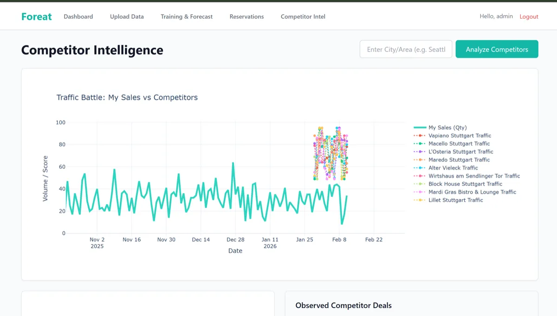Hide L'Osteria Stuttgart Traffic trace
This screenshot has height=316, width=557.
(460, 152)
